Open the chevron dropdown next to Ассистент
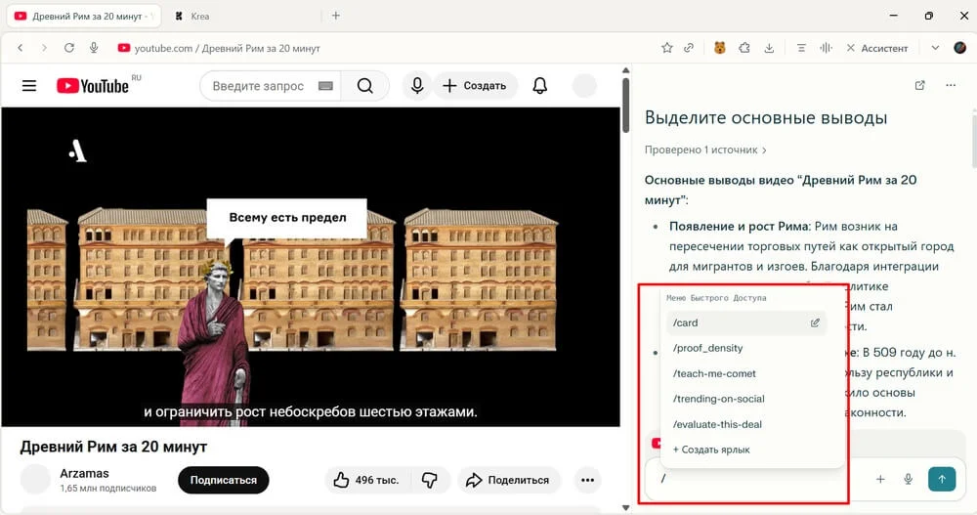Viewport: 977px width, 515px height. pos(935,48)
